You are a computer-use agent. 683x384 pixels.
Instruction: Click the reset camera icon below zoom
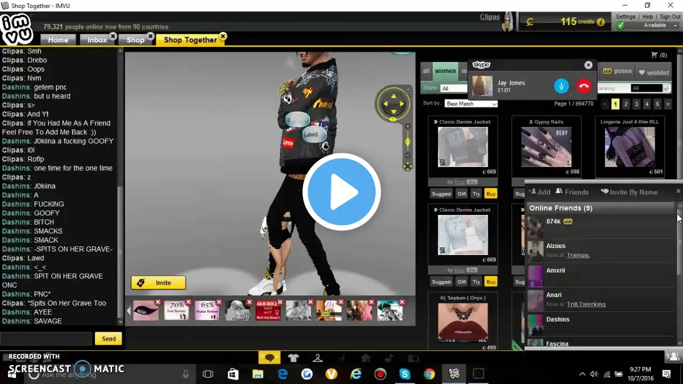coord(408,166)
